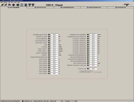Viewport: 134px width, 102px height.
Task: Click the ТЕМПЕРАТУРА ДВИЖКА value box
Action: click(x=93, y=35)
